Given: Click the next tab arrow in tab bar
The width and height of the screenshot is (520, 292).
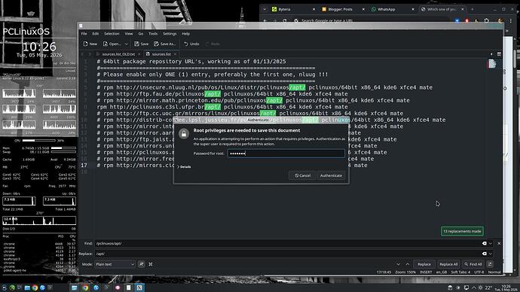Looking at the screenshot, I should pos(90,54).
